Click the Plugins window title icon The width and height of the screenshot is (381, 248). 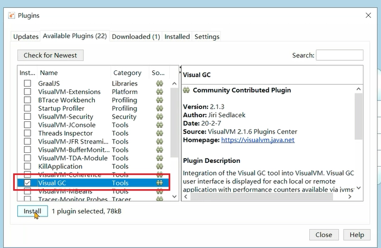12,16
